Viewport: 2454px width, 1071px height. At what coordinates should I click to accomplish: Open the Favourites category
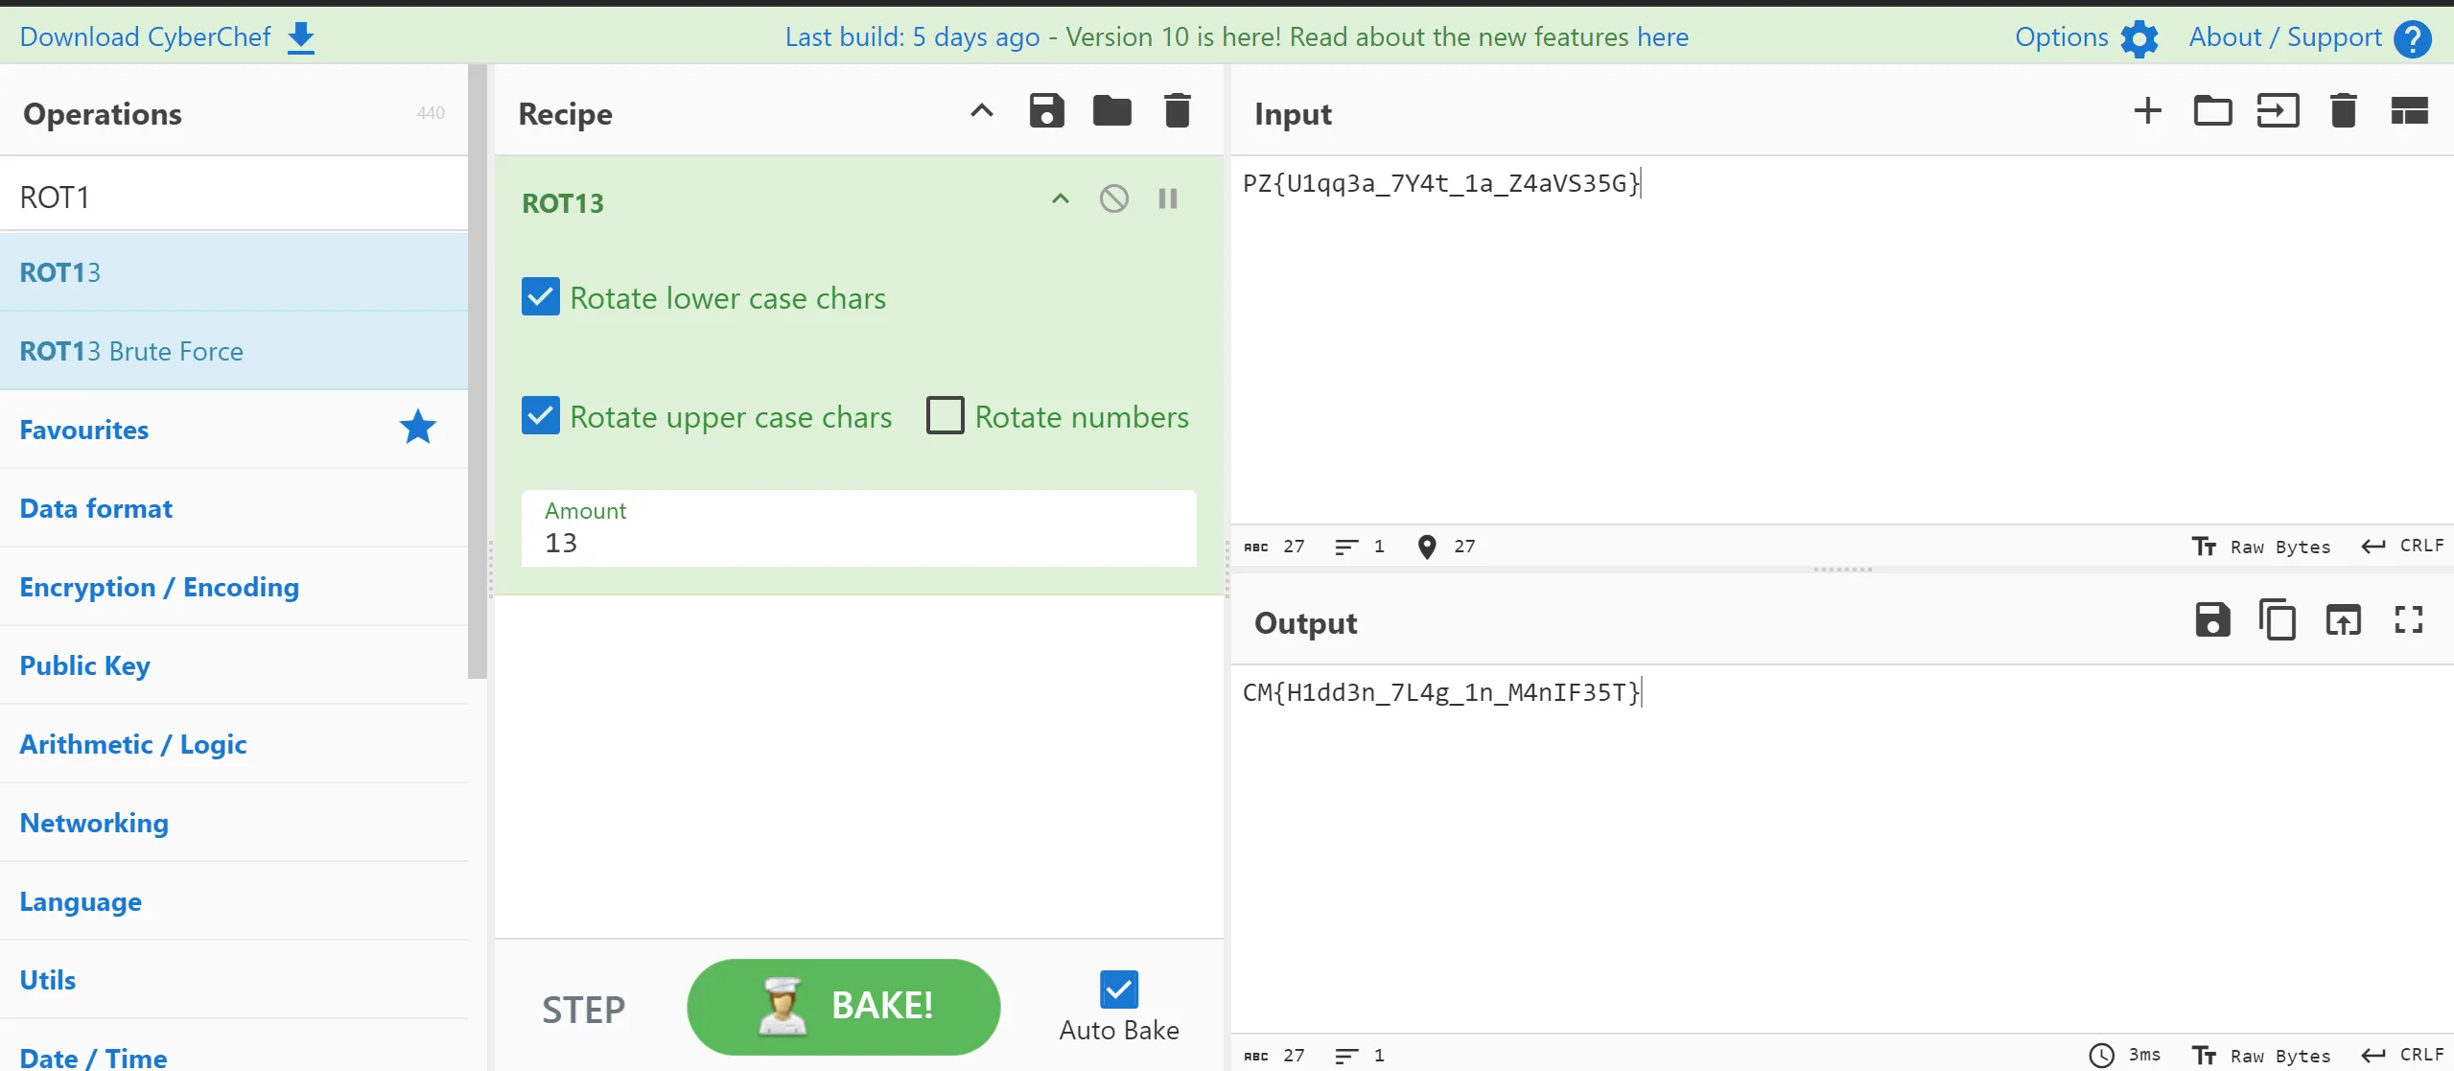[x=84, y=430]
